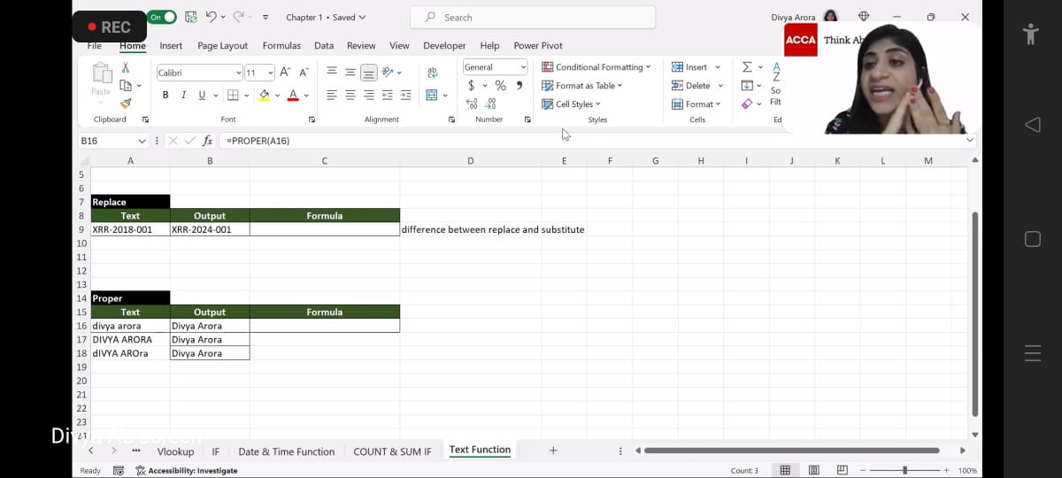The width and height of the screenshot is (1062, 478).
Task: Click the Cut scissors icon
Action: tap(126, 67)
